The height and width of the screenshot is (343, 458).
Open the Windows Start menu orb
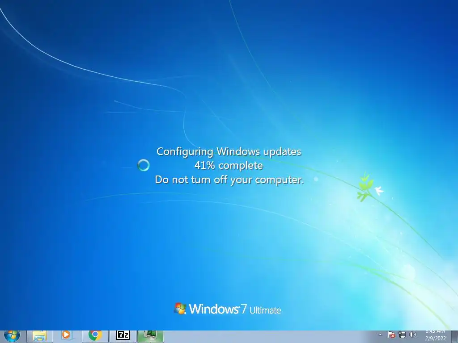tap(12, 337)
